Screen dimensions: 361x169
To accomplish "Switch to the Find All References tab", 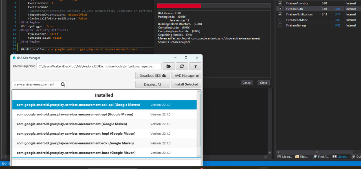I will click(x=321, y=157).
